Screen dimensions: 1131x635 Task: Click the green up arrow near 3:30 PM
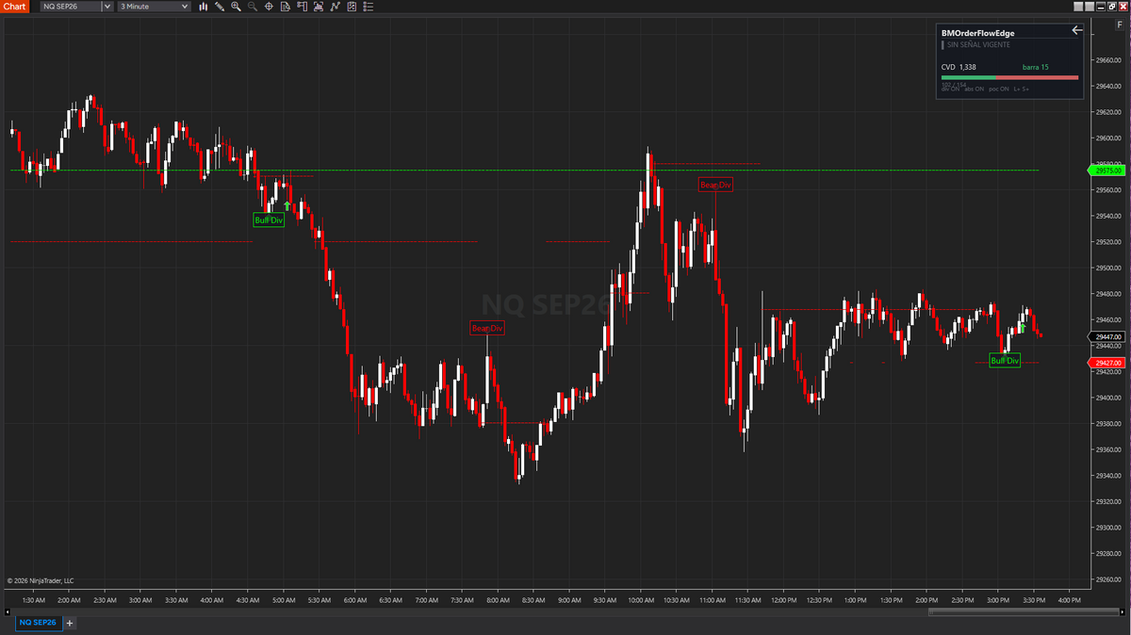point(1024,327)
